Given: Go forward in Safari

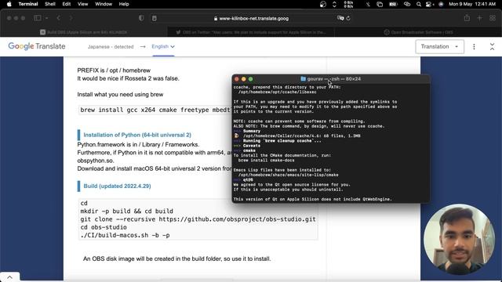Looking at the screenshot, I should pos(71,18).
